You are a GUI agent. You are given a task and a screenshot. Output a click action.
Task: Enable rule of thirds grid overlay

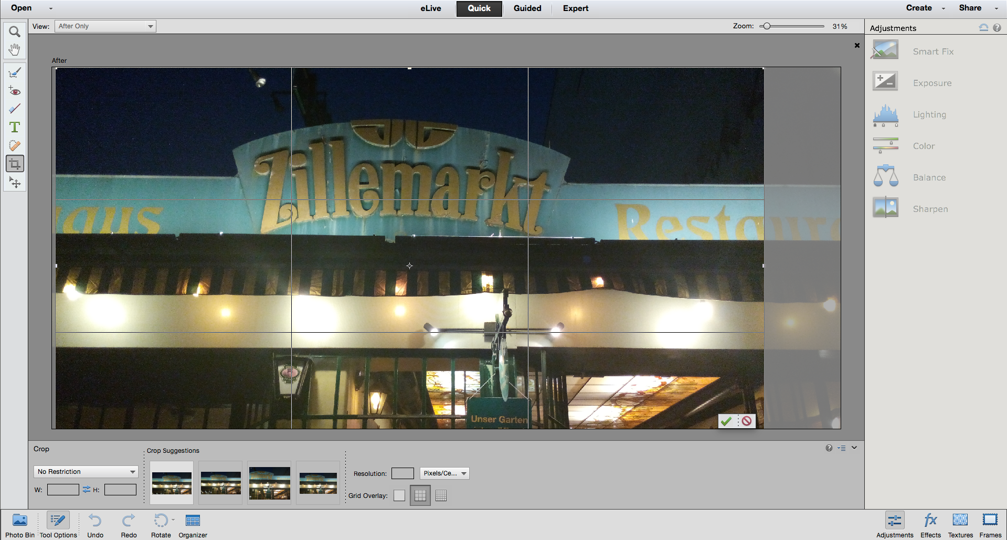[420, 495]
